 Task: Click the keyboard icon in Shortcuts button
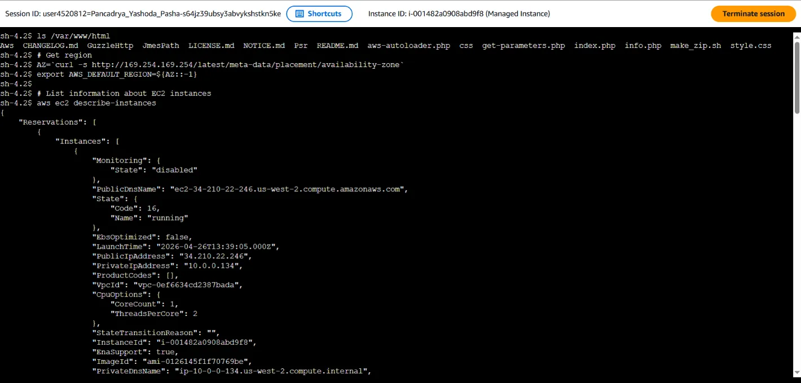pos(300,14)
